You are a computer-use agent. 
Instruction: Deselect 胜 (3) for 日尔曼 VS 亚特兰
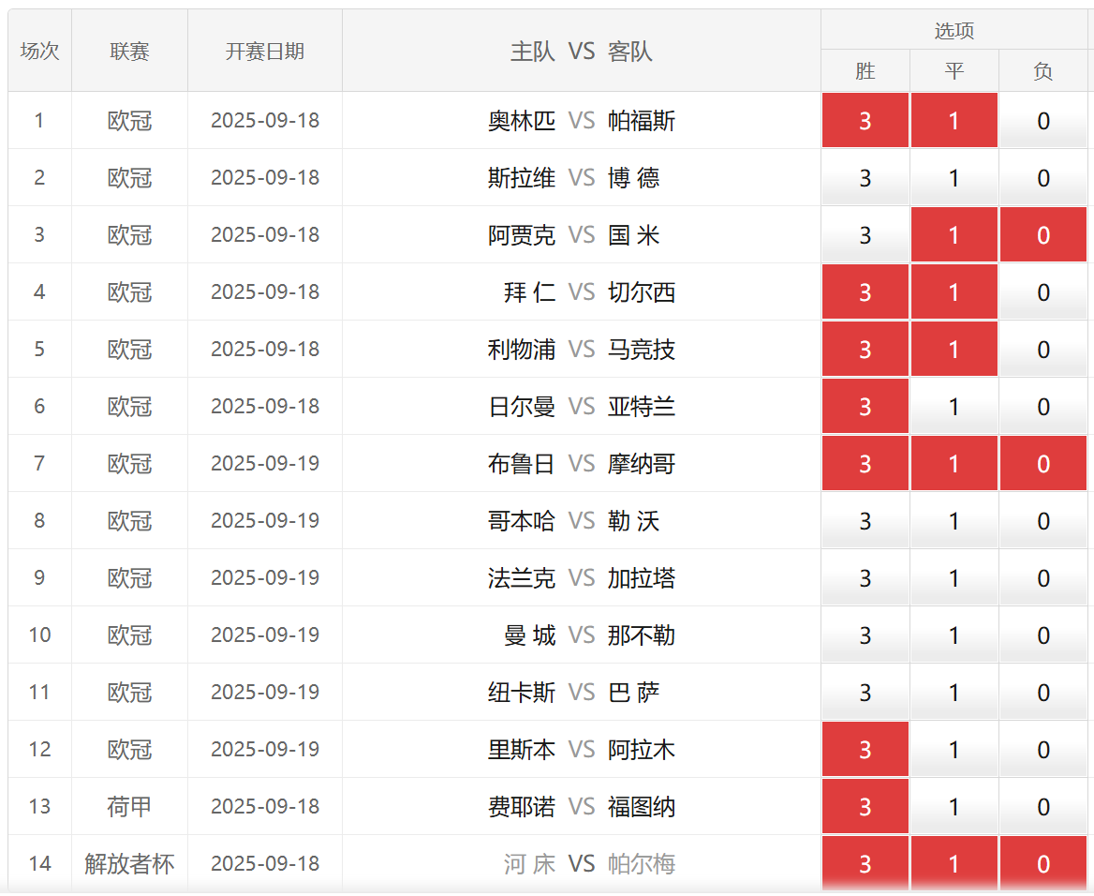click(x=865, y=407)
